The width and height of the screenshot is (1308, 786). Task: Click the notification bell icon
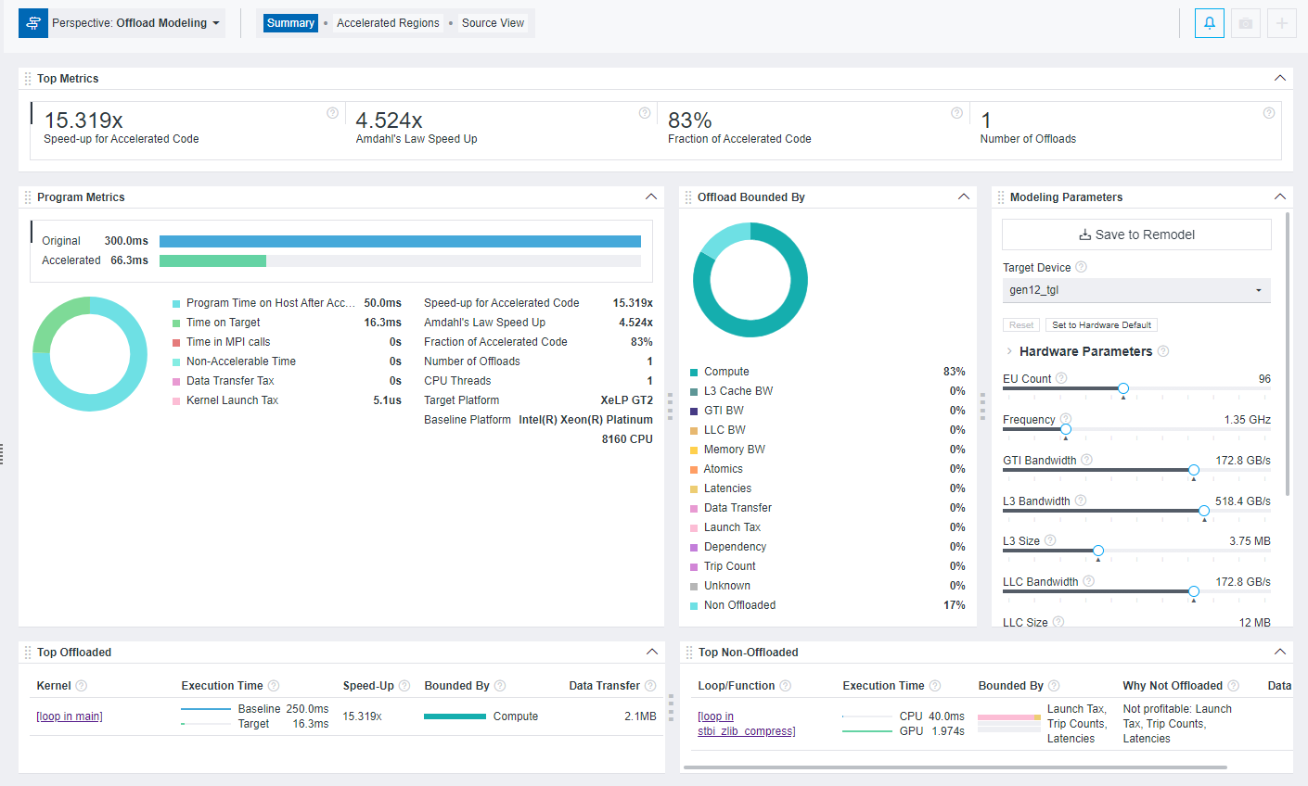click(1209, 23)
